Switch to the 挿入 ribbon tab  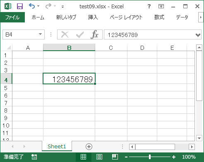coord(93,17)
